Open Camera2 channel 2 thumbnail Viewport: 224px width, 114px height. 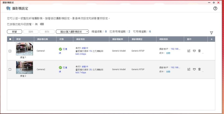(x=25, y=68)
